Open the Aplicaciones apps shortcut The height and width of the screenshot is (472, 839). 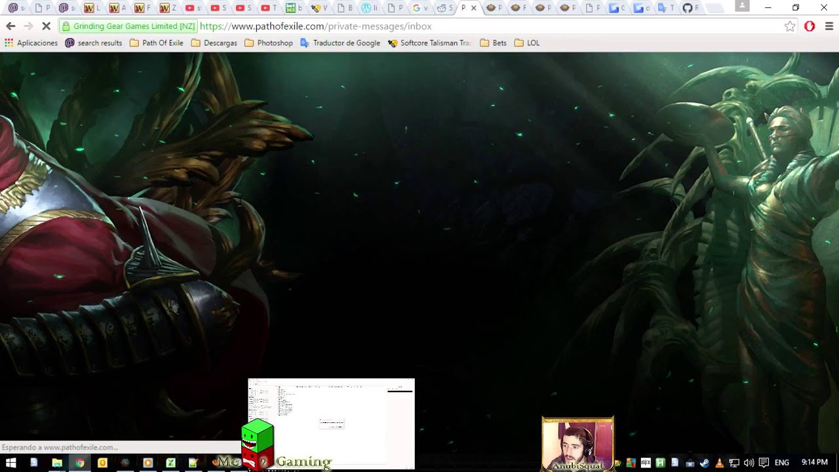tap(31, 43)
